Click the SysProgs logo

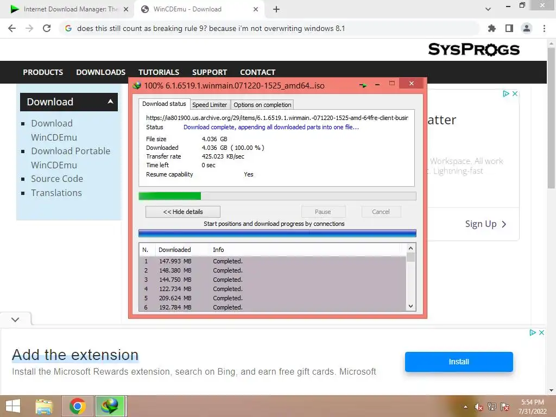pyautogui.click(x=473, y=49)
